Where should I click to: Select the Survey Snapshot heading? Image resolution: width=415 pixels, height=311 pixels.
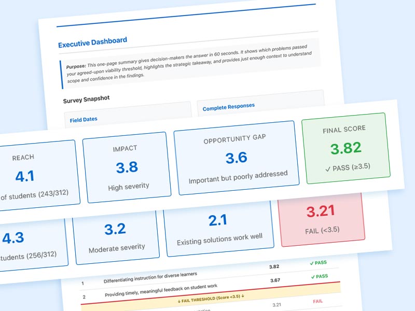[x=86, y=100]
